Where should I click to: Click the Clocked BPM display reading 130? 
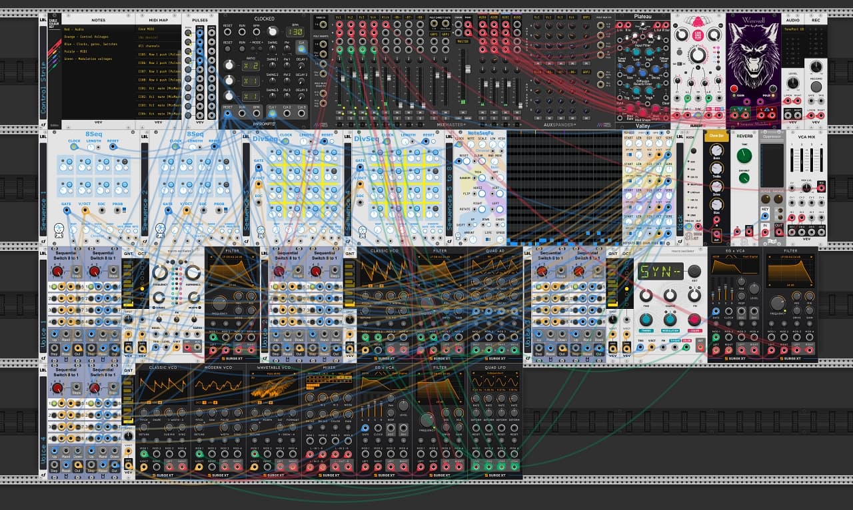coord(295,32)
